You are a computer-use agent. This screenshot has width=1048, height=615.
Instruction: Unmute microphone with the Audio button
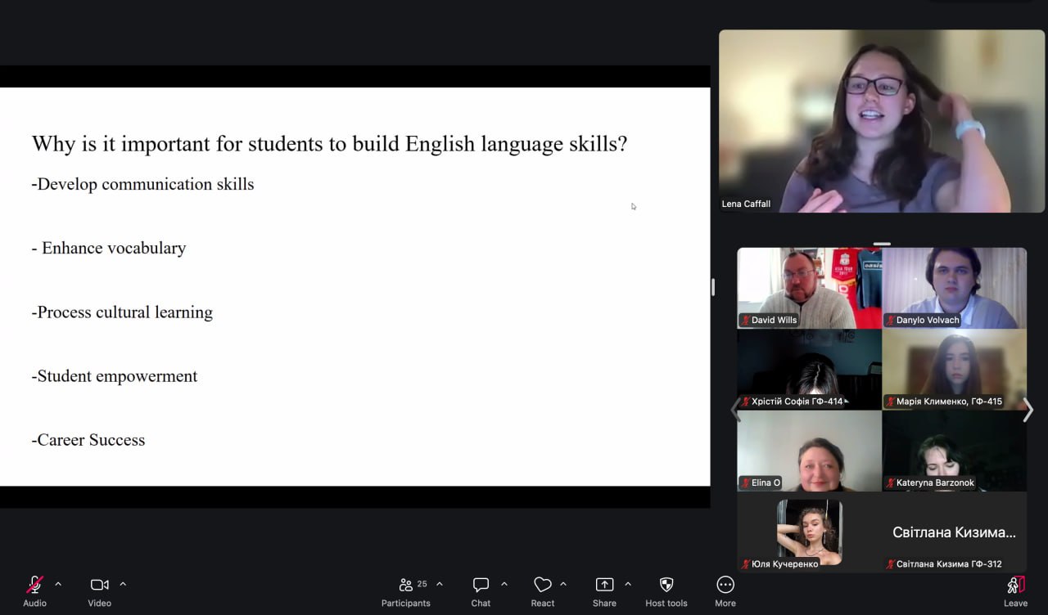click(x=34, y=585)
